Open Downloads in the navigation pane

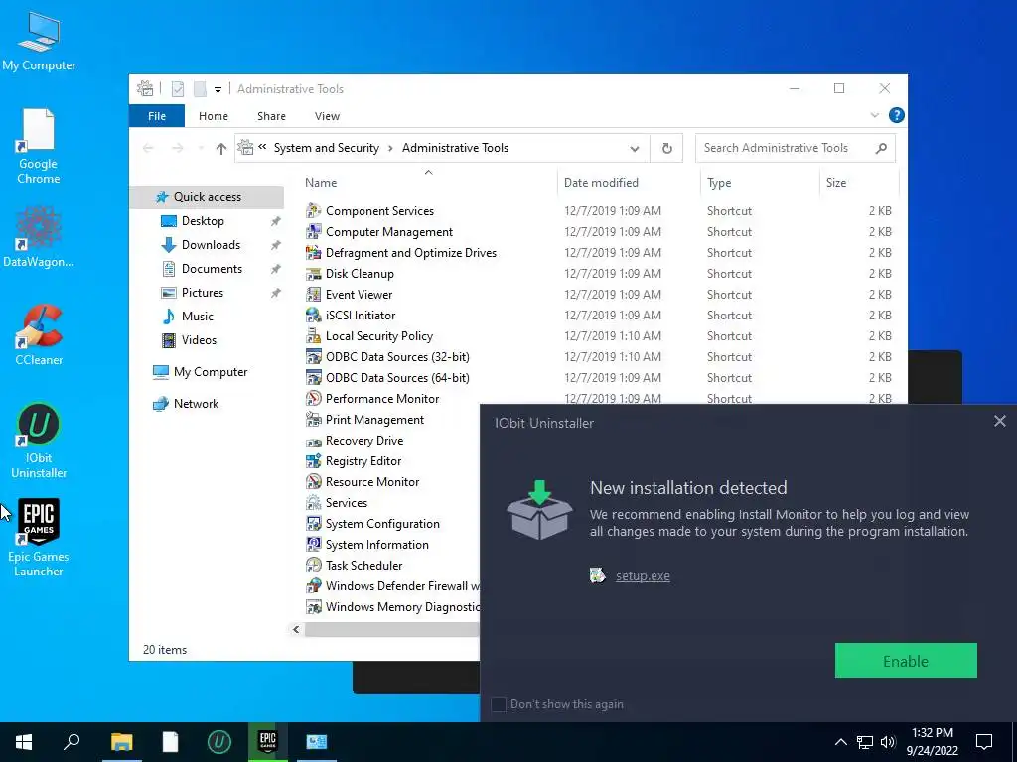[211, 245]
